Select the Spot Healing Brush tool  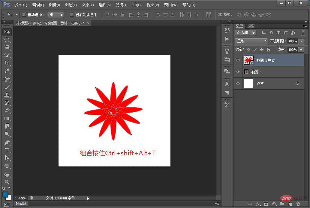pos(7,79)
